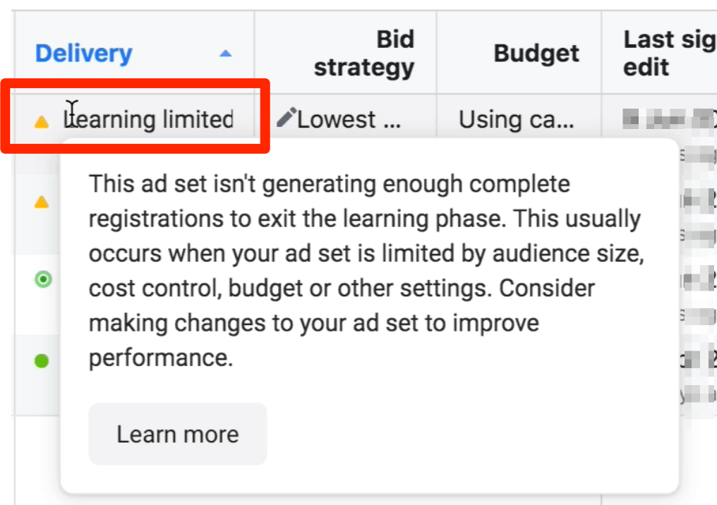This screenshot has height=505, width=717.
Task: Sort by the Delivery column header
Action: tap(83, 54)
